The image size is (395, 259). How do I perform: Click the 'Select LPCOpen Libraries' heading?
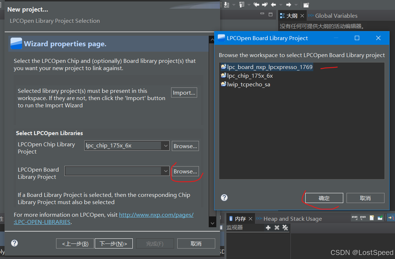coord(49,133)
